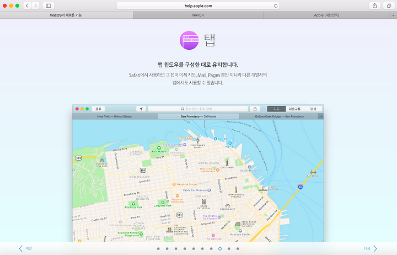The height and width of the screenshot is (255, 397).
Task: Go to next page via 다음
Action: [x=370, y=248]
